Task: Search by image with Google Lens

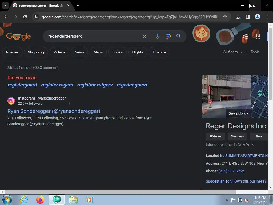Action: 168,36
